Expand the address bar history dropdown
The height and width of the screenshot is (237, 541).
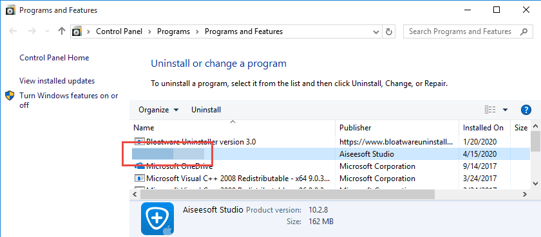pyautogui.click(x=376, y=31)
